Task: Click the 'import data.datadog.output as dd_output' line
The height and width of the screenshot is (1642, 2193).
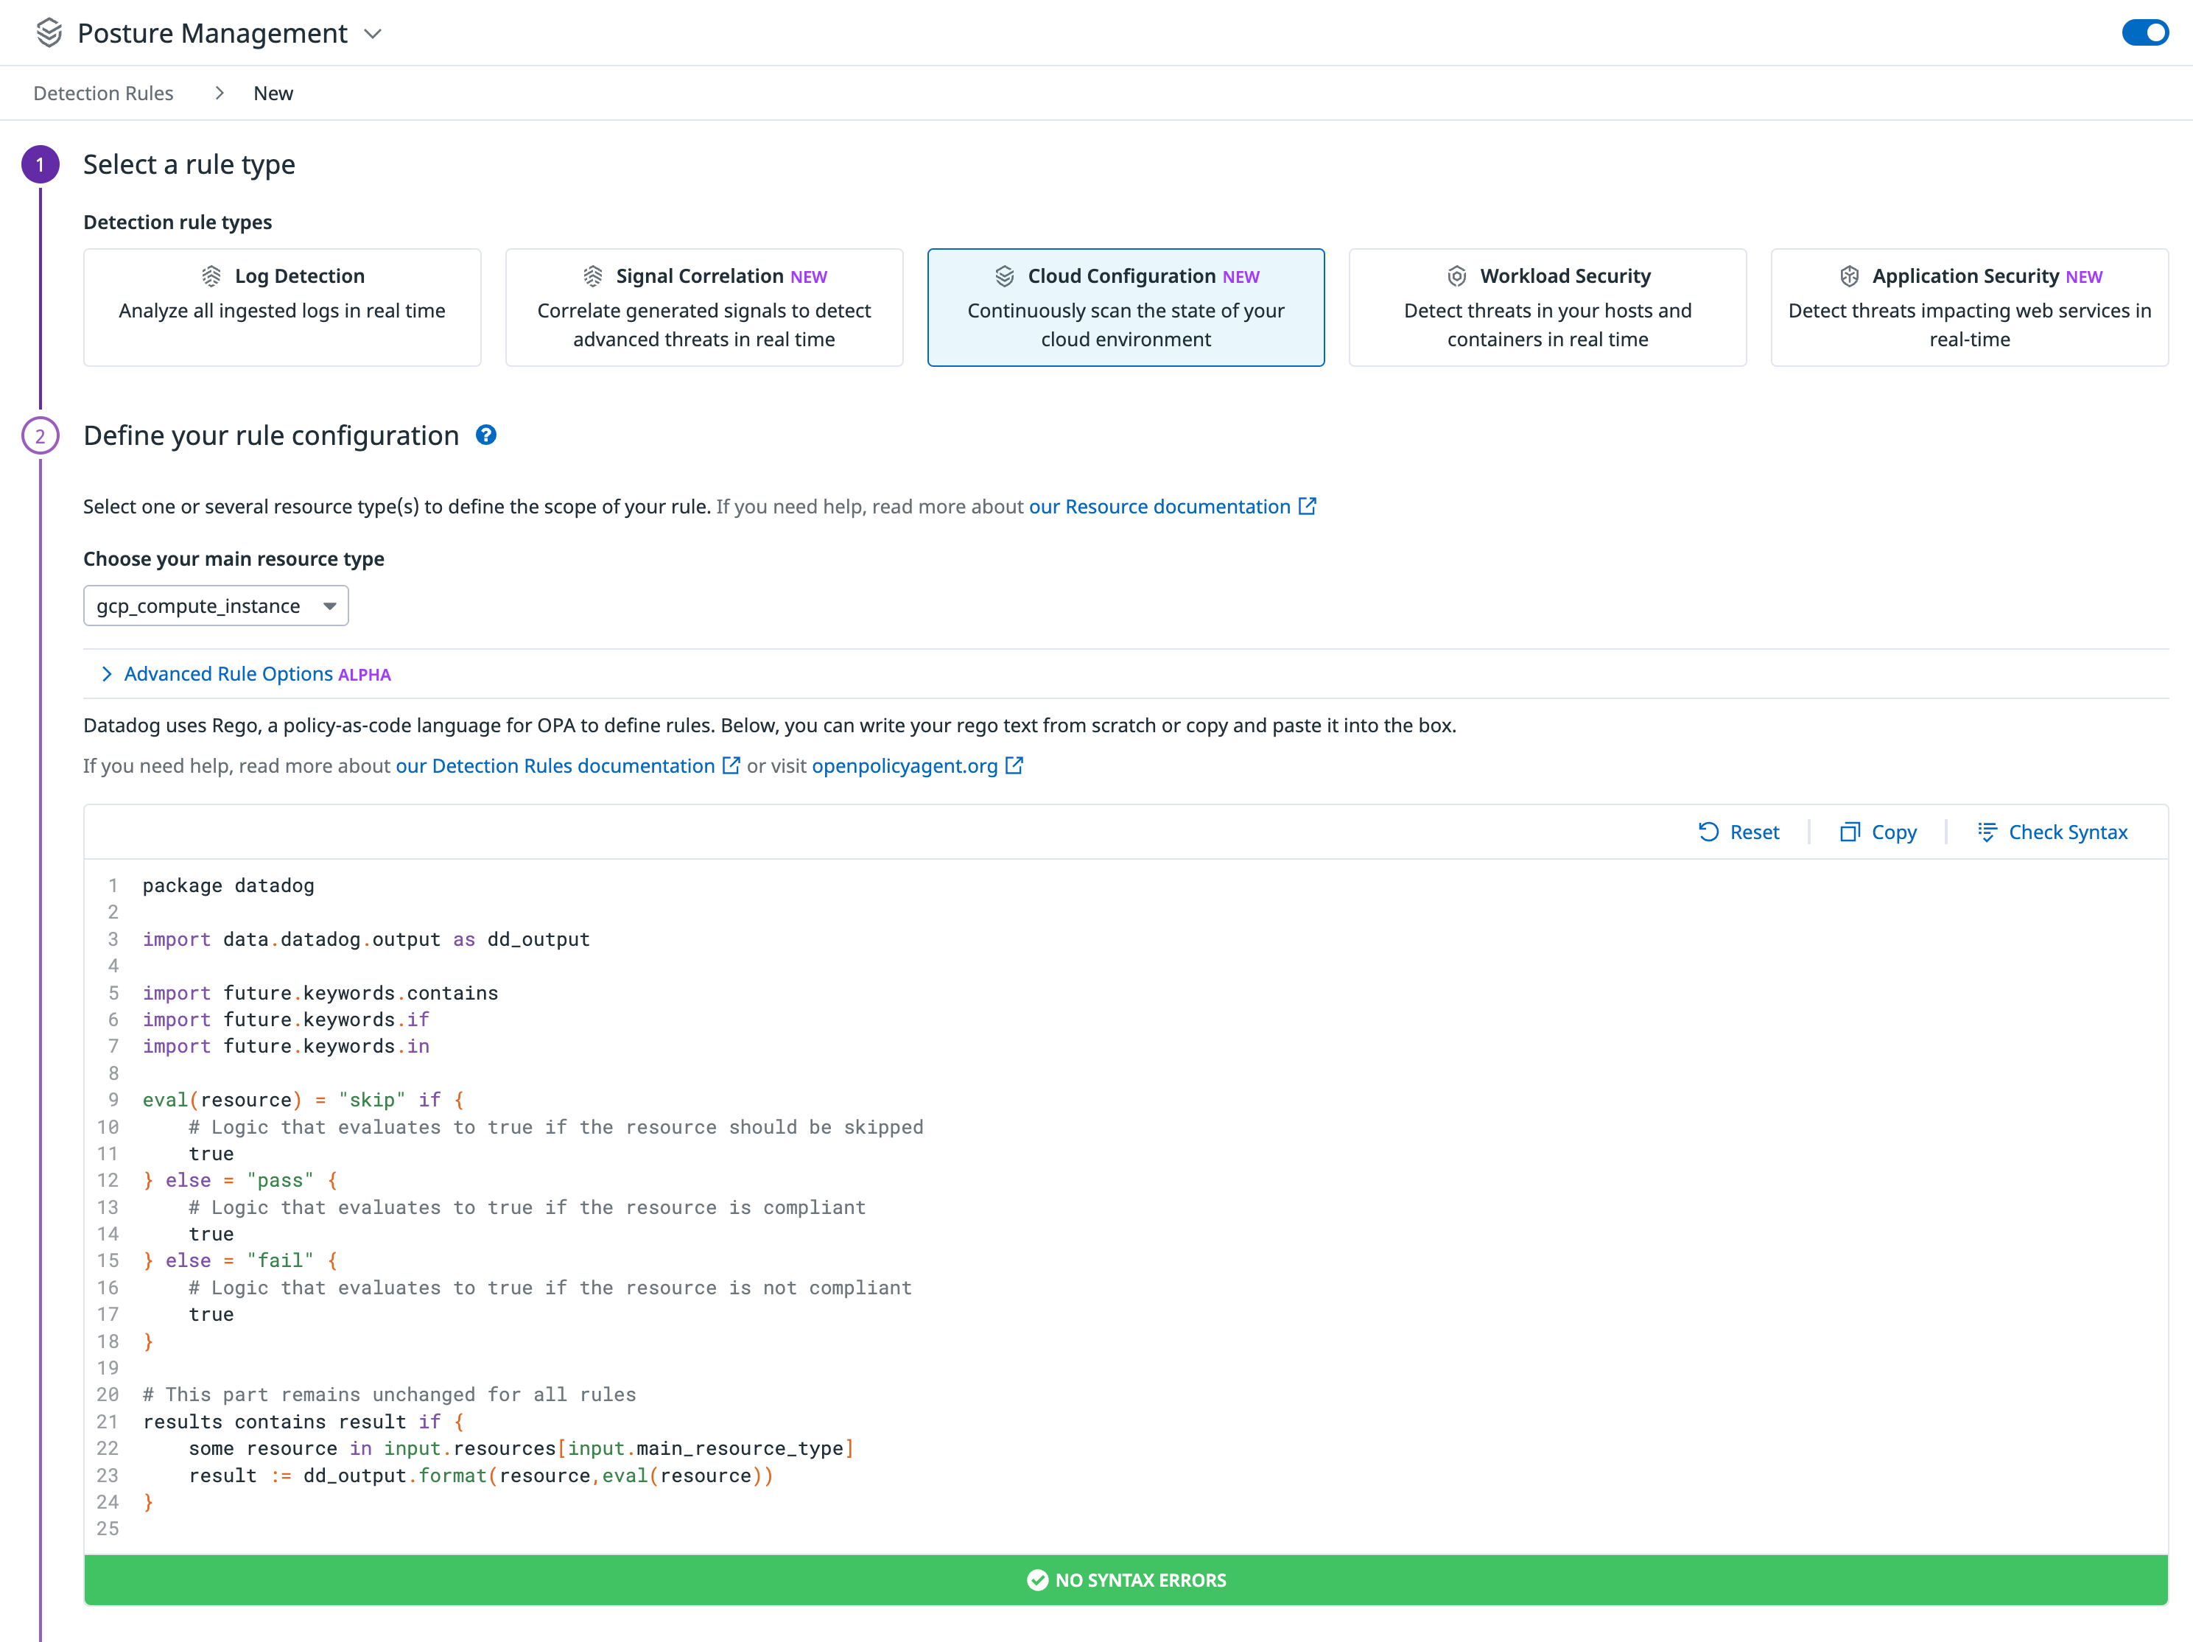Action: [x=366, y=939]
